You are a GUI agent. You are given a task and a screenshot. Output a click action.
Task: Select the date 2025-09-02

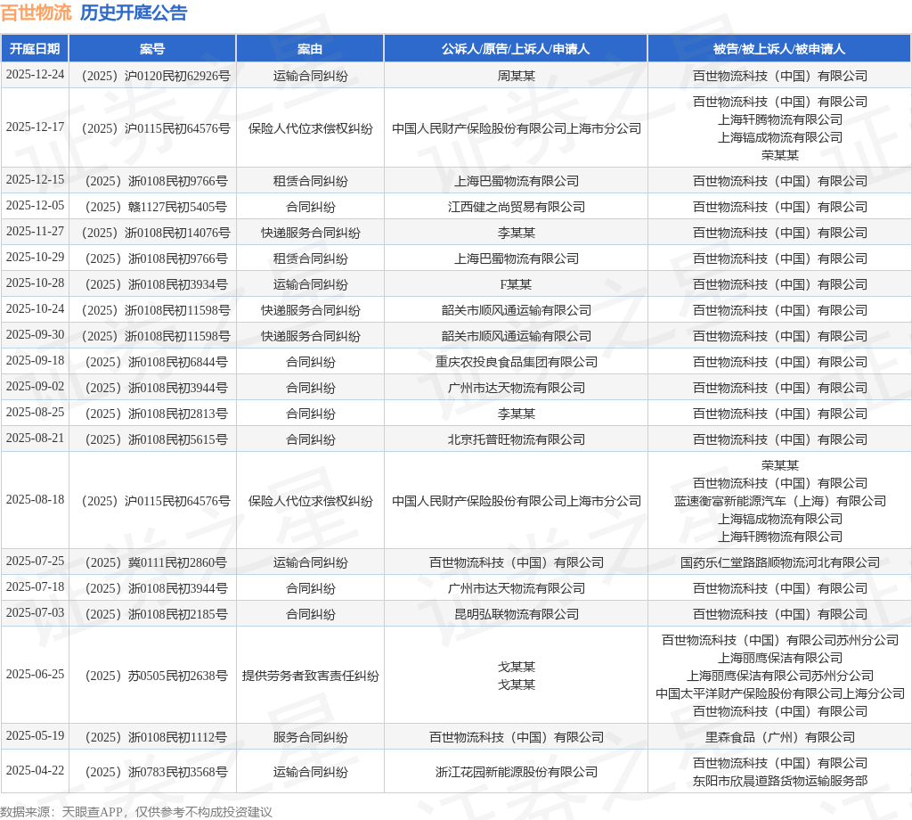point(35,386)
